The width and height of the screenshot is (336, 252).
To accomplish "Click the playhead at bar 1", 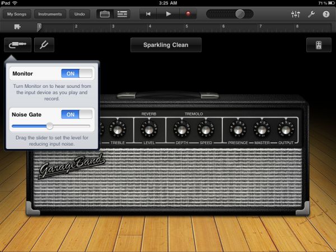I will coord(39,27).
